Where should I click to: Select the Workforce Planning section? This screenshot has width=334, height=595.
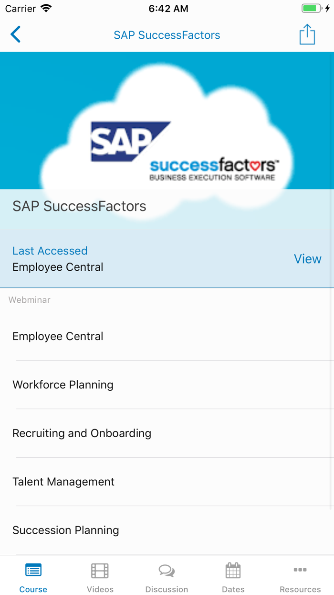pos(63,385)
